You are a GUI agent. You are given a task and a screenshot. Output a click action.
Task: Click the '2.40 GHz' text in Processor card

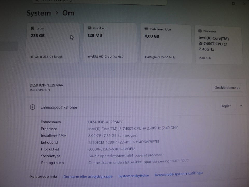click(x=205, y=58)
